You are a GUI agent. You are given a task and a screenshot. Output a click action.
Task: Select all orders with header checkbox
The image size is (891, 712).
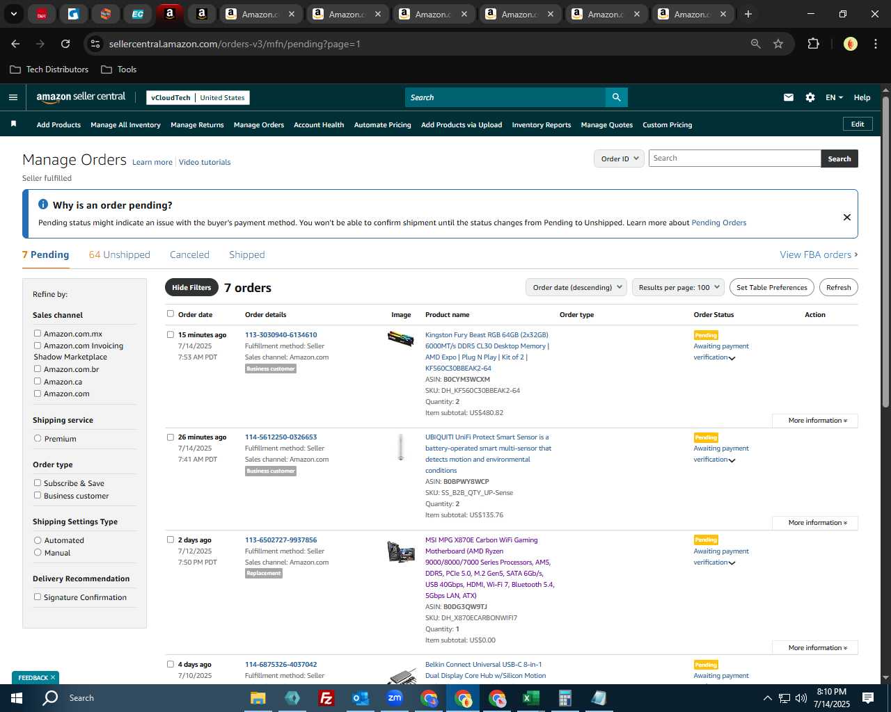(x=171, y=314)
